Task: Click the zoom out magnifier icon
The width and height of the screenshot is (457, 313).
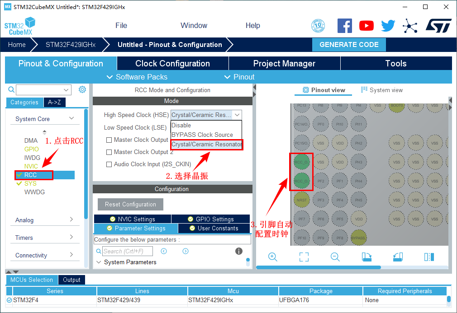Action: 335,257
